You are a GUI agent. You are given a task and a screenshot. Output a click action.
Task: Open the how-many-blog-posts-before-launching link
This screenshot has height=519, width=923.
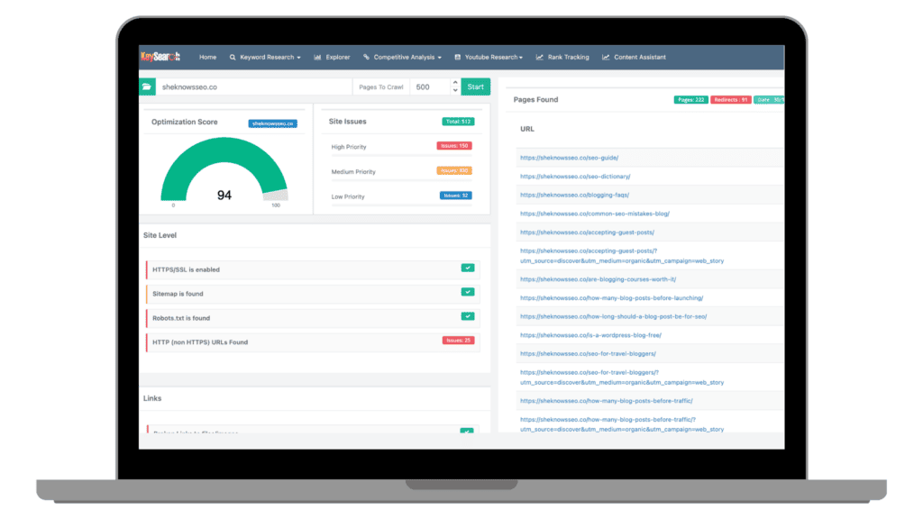click(x=612, y=298)
